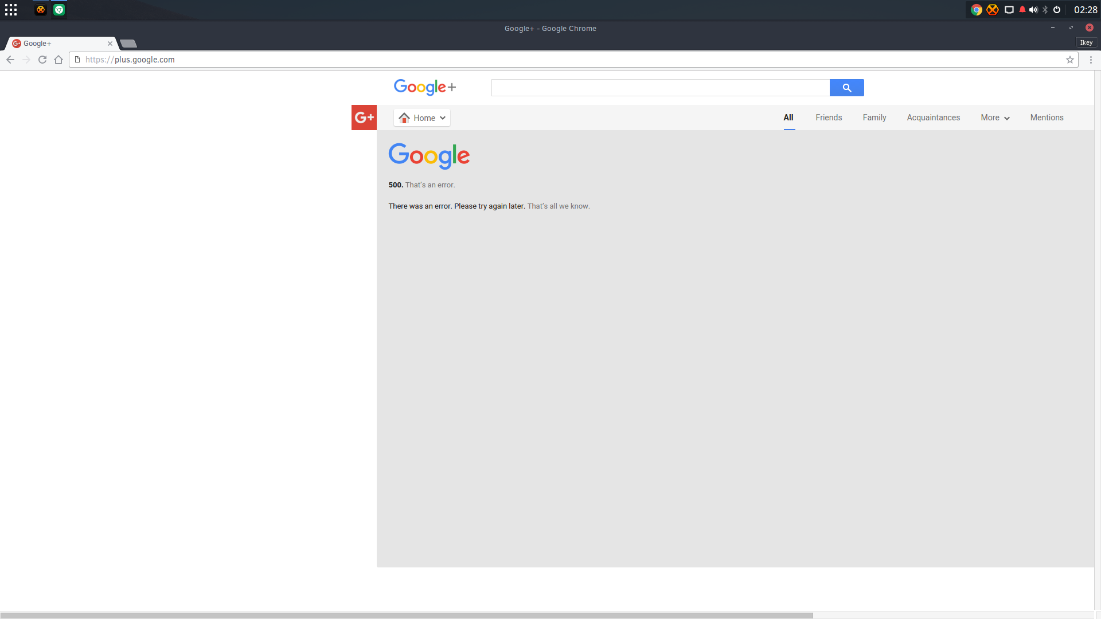Open the Mentions tab

[1047, 117]
